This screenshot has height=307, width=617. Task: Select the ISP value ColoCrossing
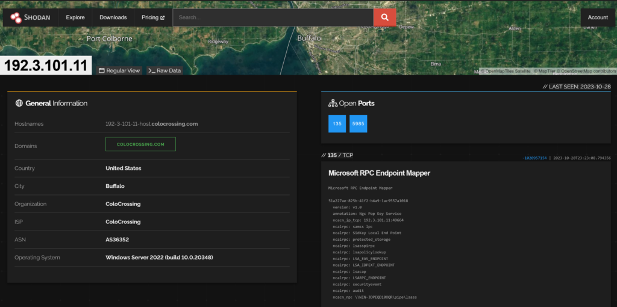coord(123,222)
